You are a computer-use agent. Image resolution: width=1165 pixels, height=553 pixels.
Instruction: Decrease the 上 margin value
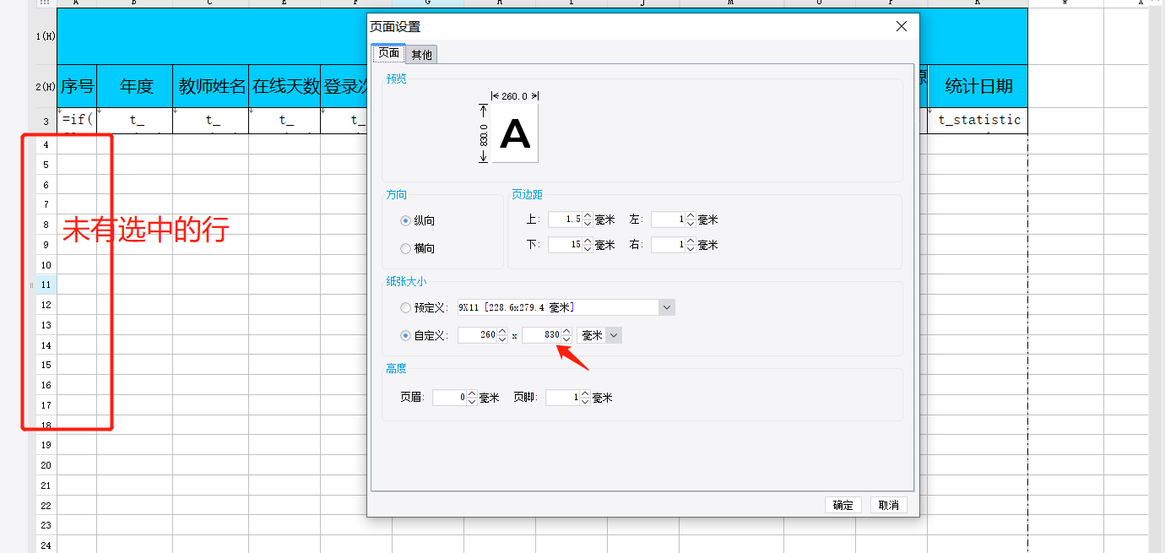point(588,224)
